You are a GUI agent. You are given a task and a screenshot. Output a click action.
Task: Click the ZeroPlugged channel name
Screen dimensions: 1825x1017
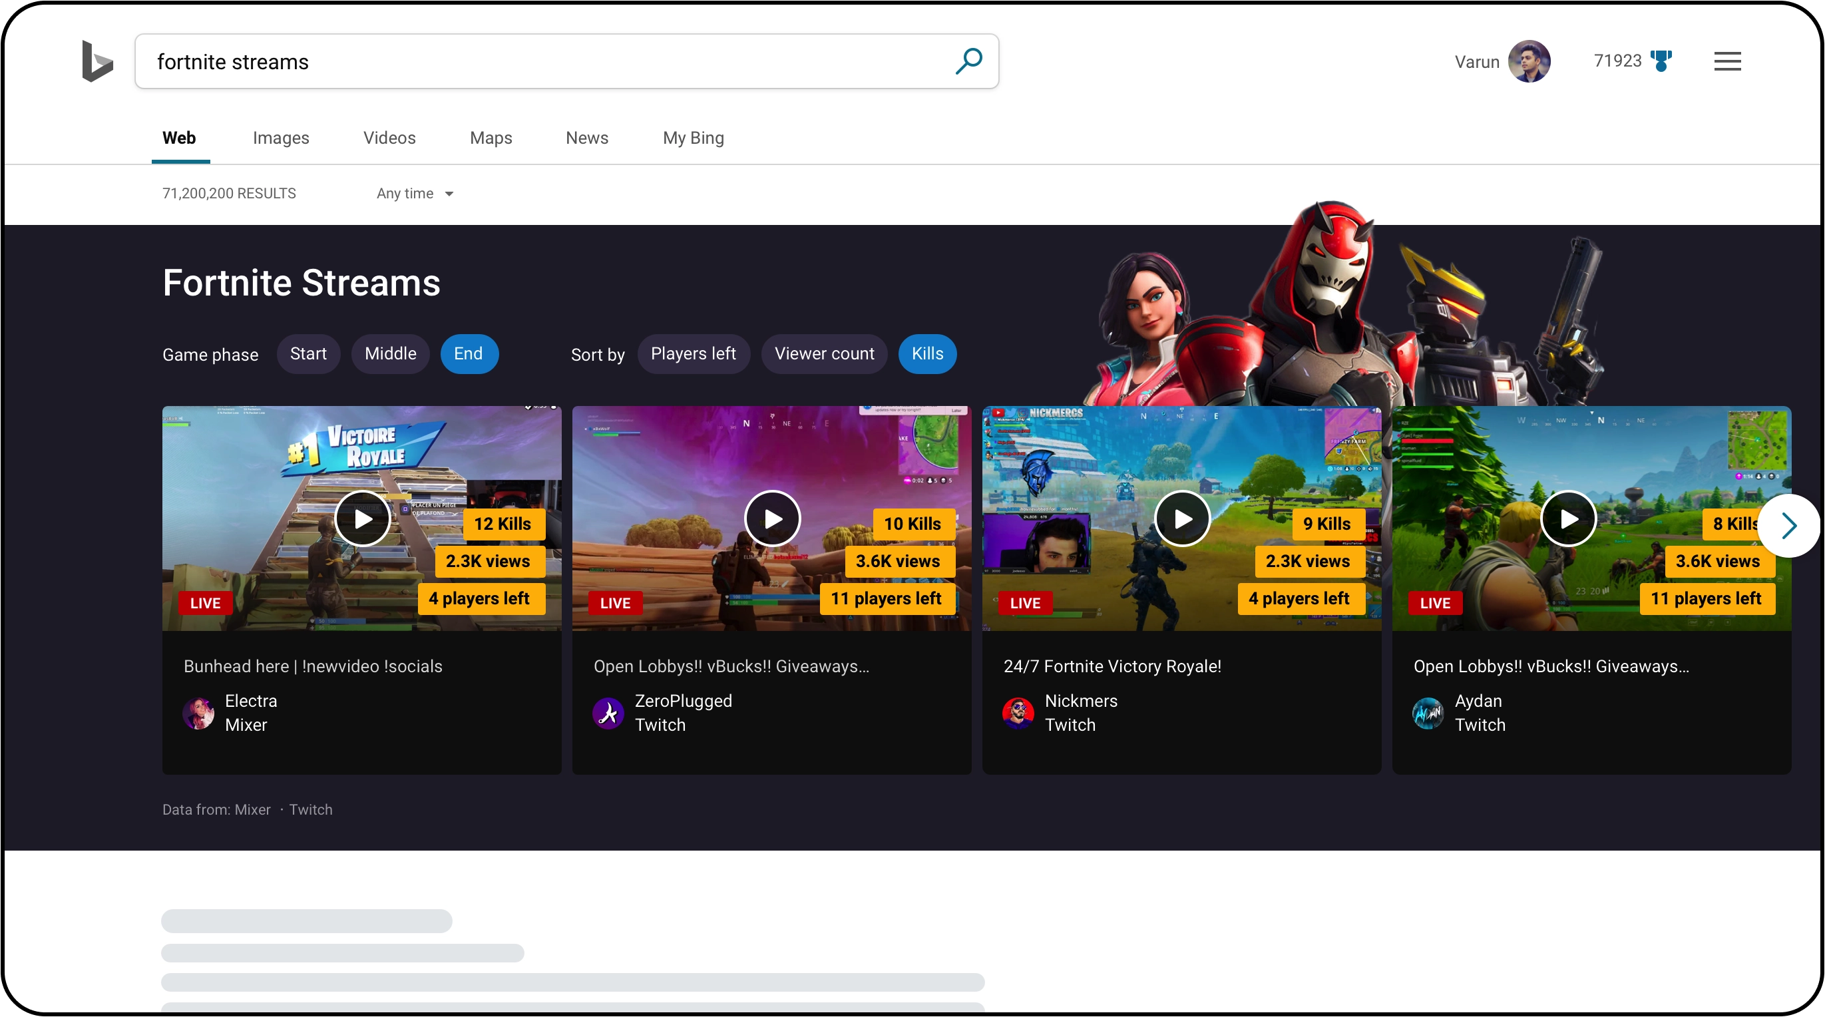[683, 700]
